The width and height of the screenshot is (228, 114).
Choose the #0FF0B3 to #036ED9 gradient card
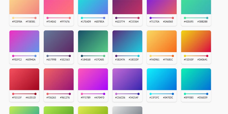click(196, 79)
